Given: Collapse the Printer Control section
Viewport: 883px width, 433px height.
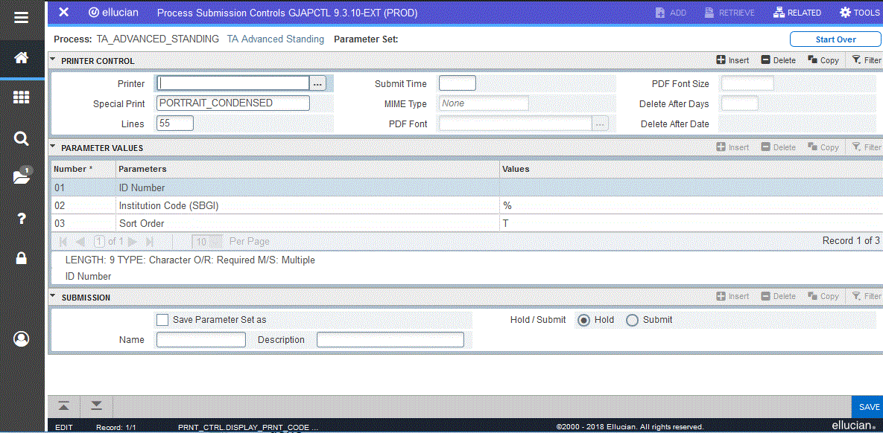Looking at the screenshot, I should pos(53,60).
